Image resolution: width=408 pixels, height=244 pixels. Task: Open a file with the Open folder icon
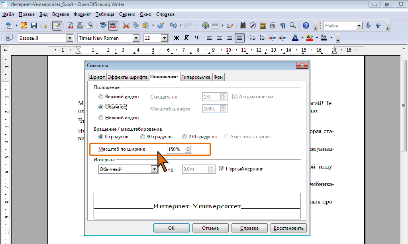pos(24,25)
